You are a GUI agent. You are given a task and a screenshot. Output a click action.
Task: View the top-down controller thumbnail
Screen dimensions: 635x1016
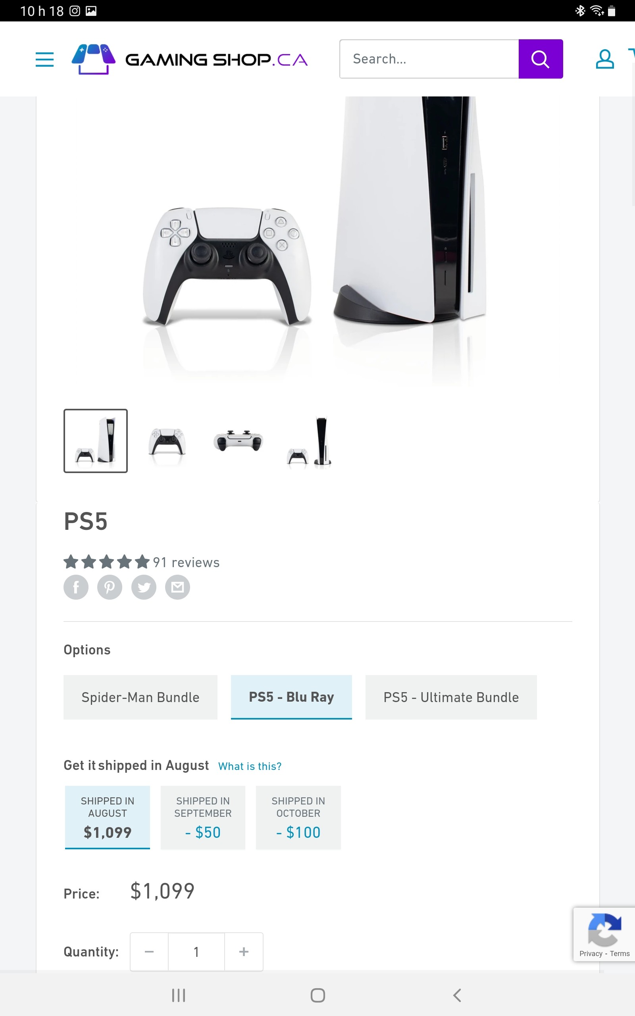tap(238, 441)
